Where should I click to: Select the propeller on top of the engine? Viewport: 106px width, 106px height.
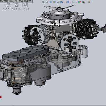click(59, 9)
